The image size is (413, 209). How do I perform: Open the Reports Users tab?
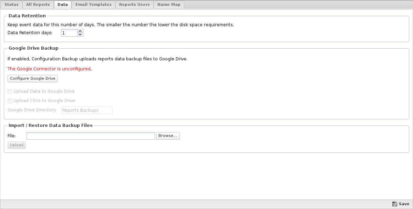click(x=134, y=4)
